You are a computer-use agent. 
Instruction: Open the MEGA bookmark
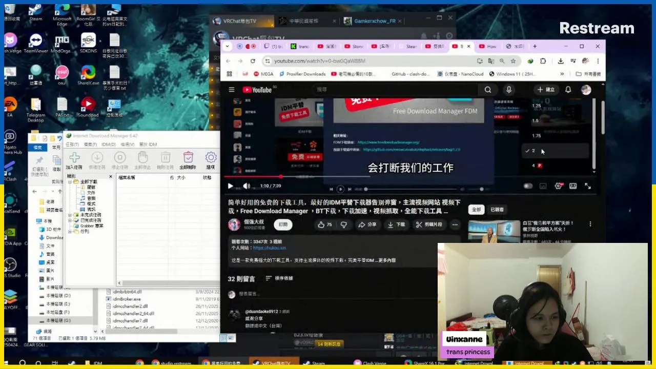click(x=263, y=74)
